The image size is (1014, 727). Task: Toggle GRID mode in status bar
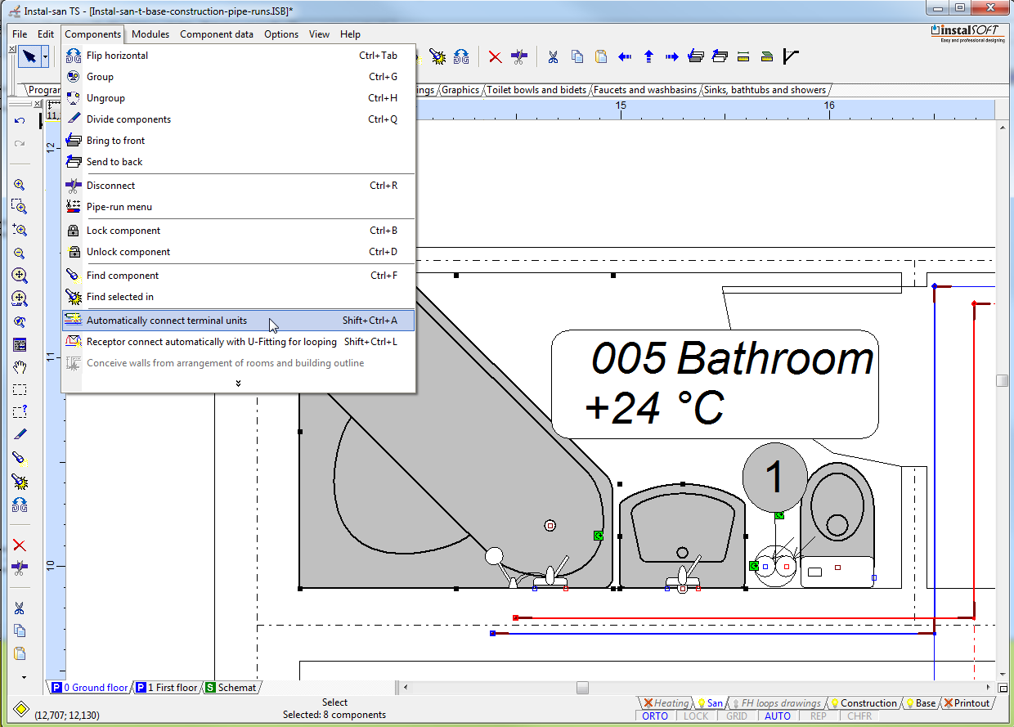coord(737,716)
